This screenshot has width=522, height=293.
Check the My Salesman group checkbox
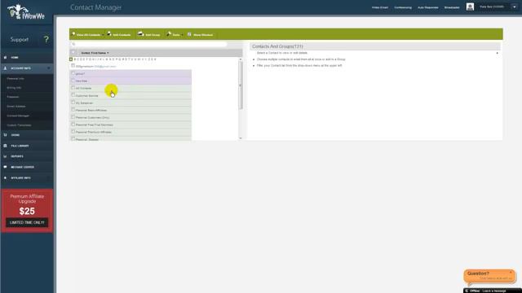pos(73,103)
